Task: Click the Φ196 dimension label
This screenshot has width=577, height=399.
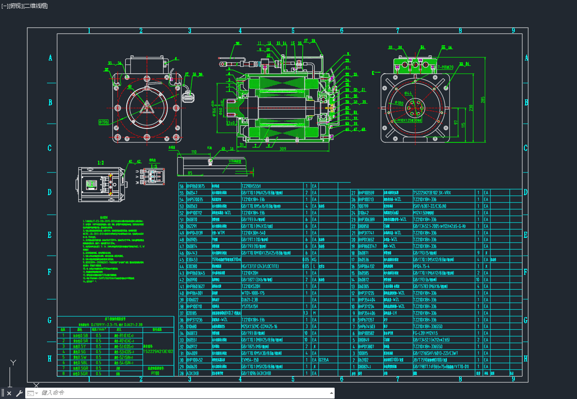Action: 104,122
